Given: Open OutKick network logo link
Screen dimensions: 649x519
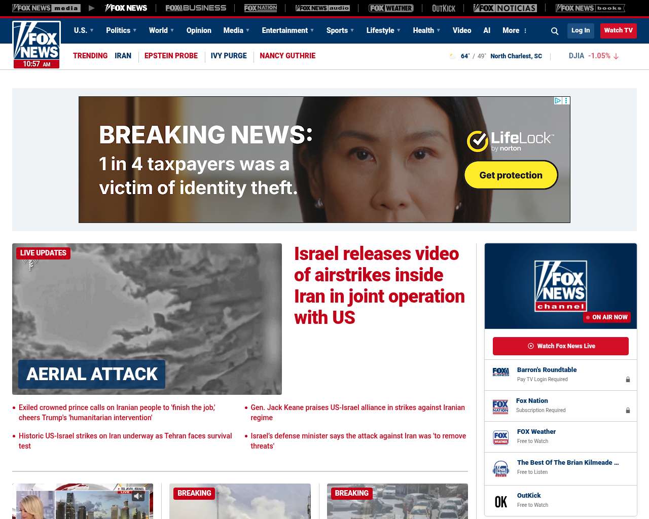Looking at the screenshot, I should tap(444, 8).
